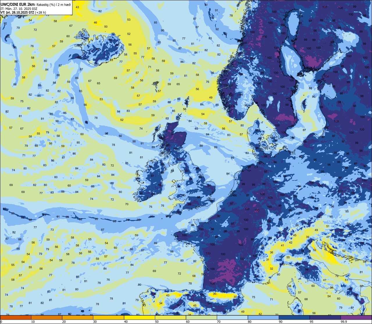Screen dimensions: 372x324
Task: Click the 30–40 golden legend swatch
Action: [108, 317]
